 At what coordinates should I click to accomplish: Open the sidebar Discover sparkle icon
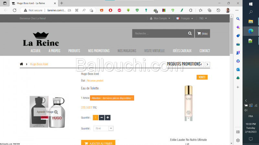click(238, 27)
